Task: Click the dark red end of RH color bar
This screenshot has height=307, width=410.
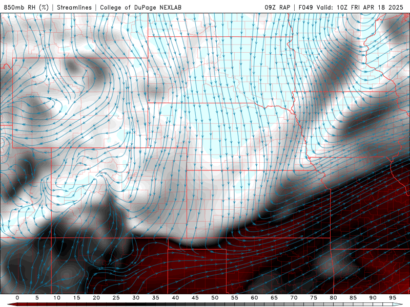Action: pyautogui.click(x=12, y=304)
